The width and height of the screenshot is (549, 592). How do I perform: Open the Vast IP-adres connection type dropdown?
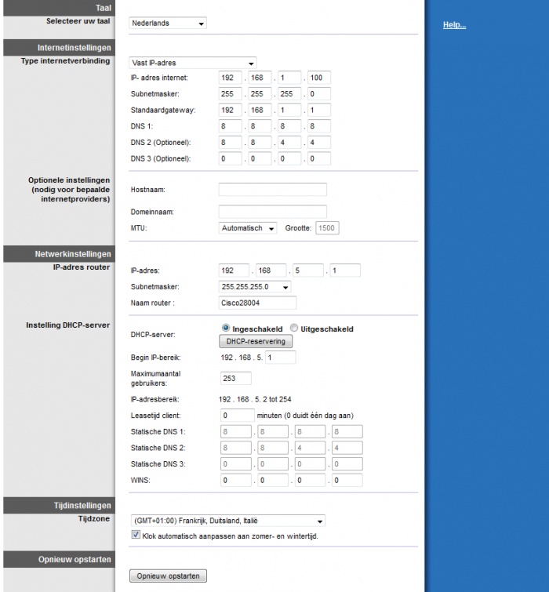[x=193, y=63]
